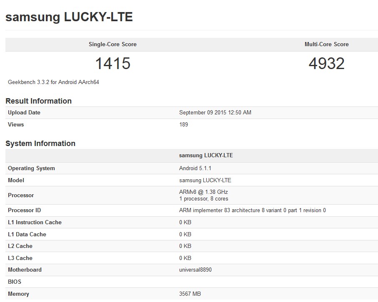Click the Result Information section heading

click(x=39, y=101)
